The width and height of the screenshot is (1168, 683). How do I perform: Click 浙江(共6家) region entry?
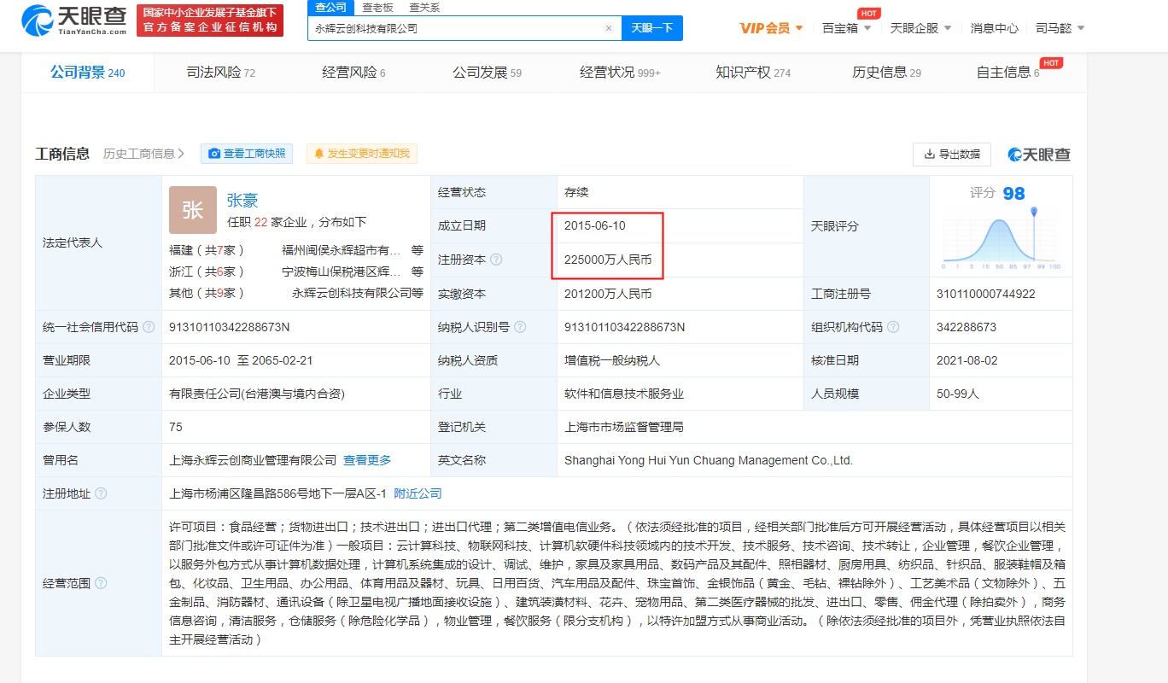tap(207, 271)
